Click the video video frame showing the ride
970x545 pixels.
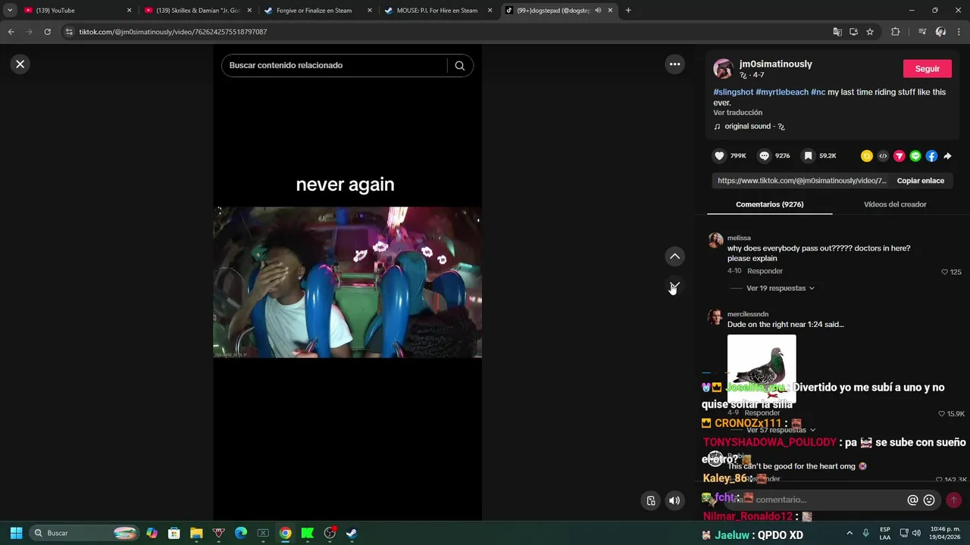[347, 282]
